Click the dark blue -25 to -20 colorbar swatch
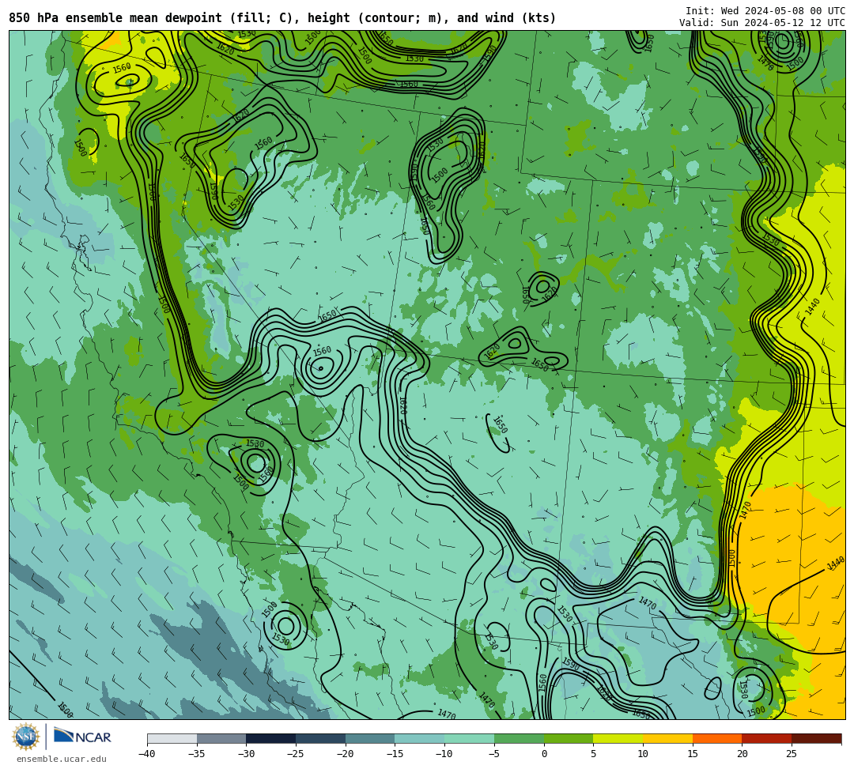854x769 pixels. coord(321,738)
